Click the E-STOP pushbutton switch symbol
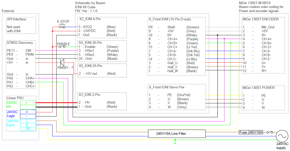The height and width of the screenshot is (151, 290). 62,26
